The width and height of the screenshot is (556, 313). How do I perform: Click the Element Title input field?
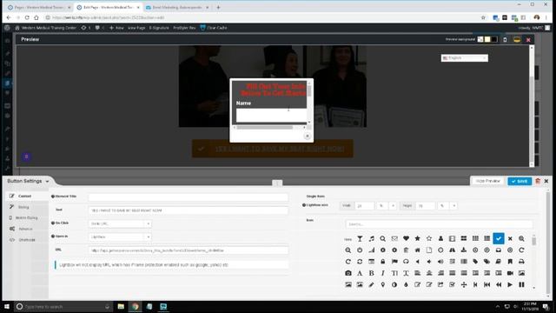pos(188,197)
